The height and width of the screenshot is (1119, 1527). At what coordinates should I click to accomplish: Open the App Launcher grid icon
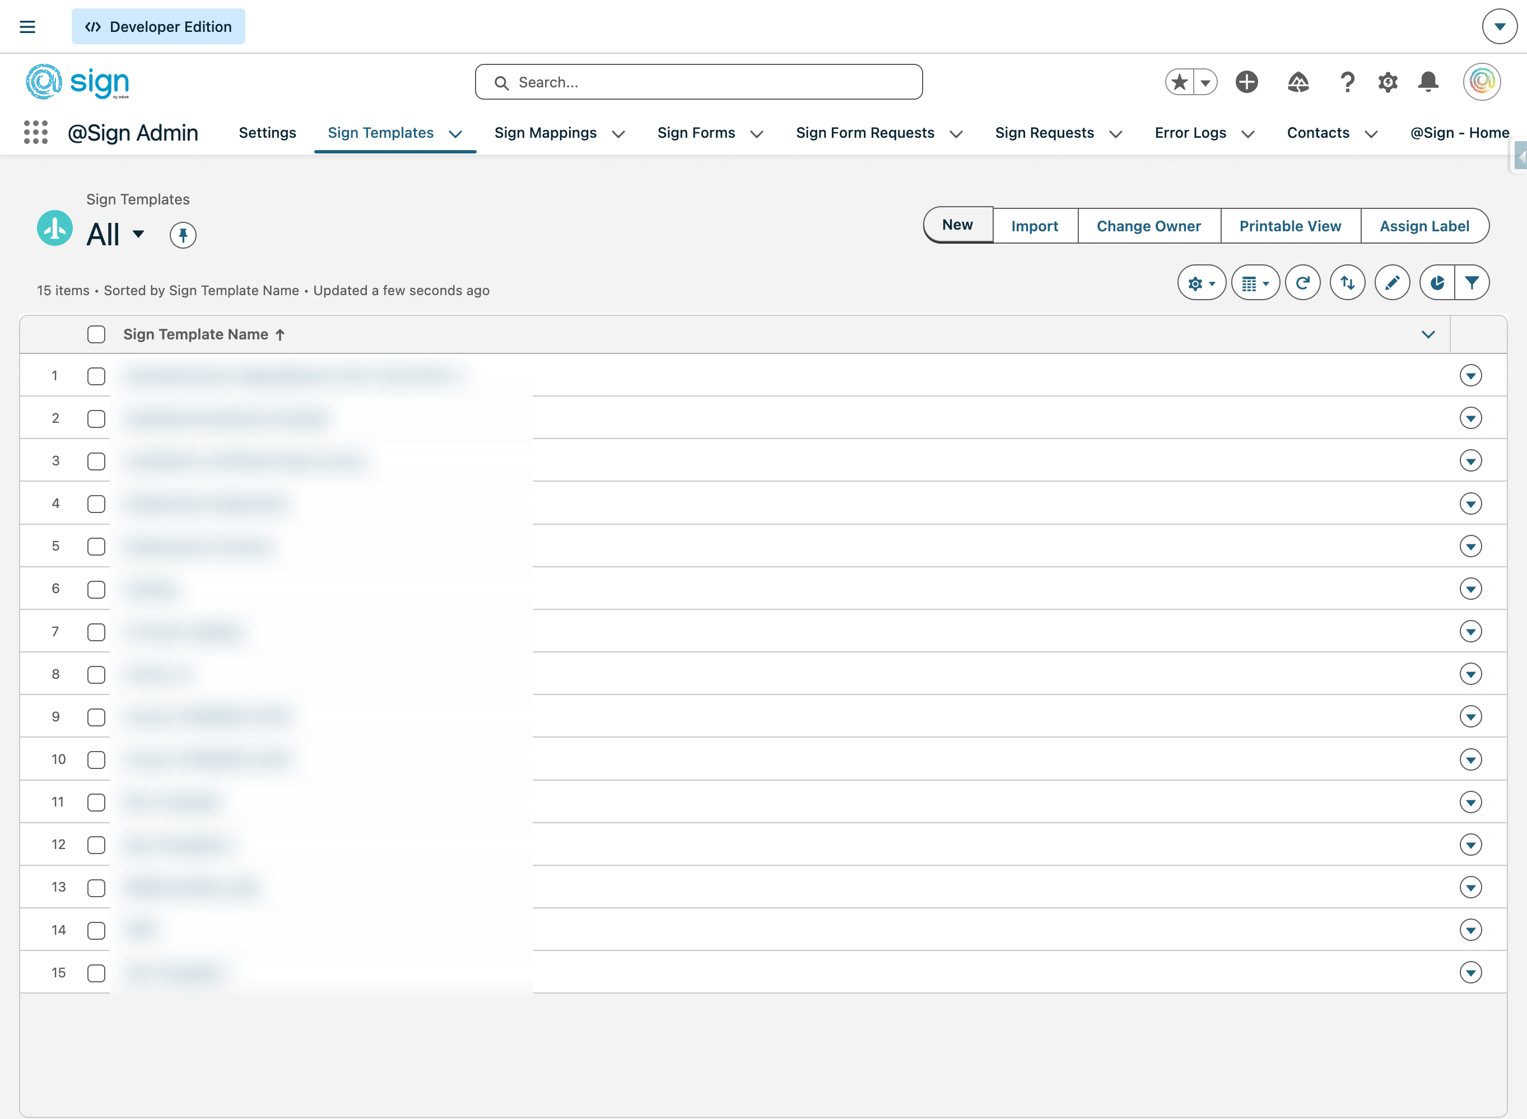coord(35,133)
